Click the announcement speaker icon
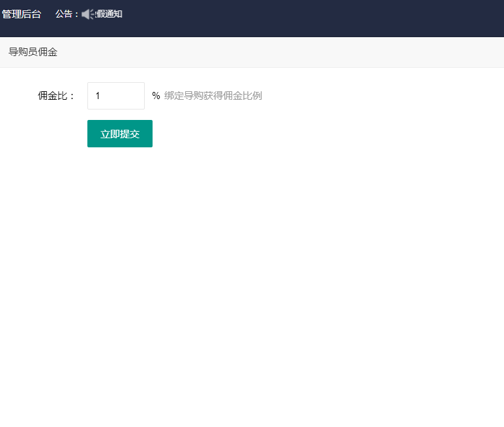This screenshot has width=504, height=427. click(87, 14)
